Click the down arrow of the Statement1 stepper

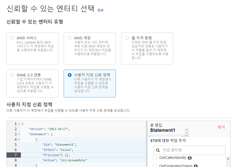tap(187, 132)
